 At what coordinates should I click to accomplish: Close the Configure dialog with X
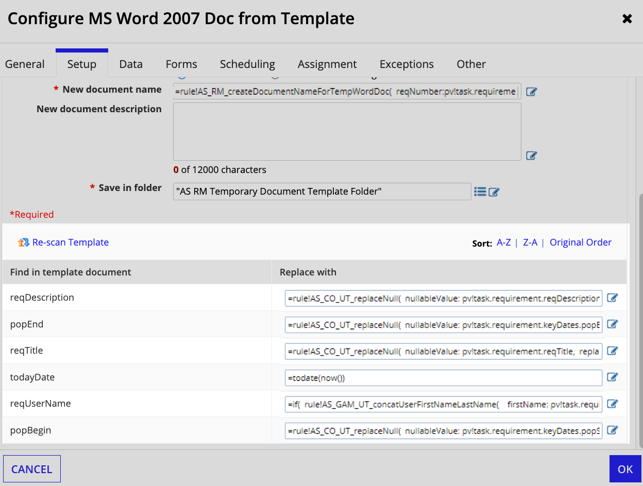click(x=627, y=19)
